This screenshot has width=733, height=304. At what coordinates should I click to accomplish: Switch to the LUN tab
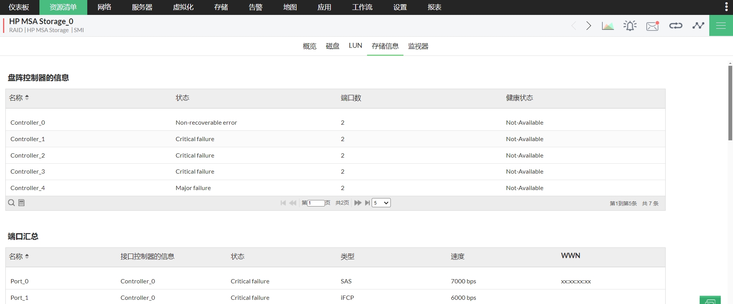[x=356, y=46]
